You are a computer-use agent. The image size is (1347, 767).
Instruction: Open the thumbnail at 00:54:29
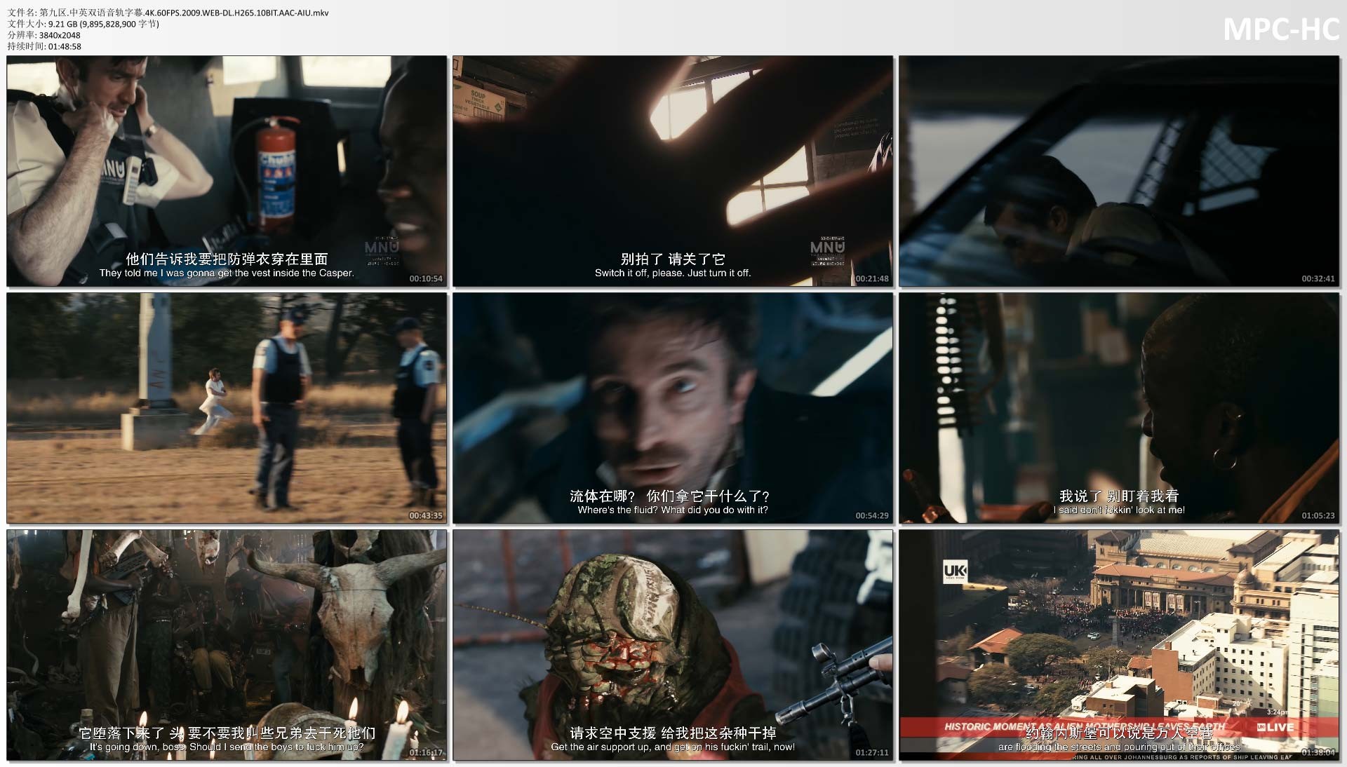(672, 408)
